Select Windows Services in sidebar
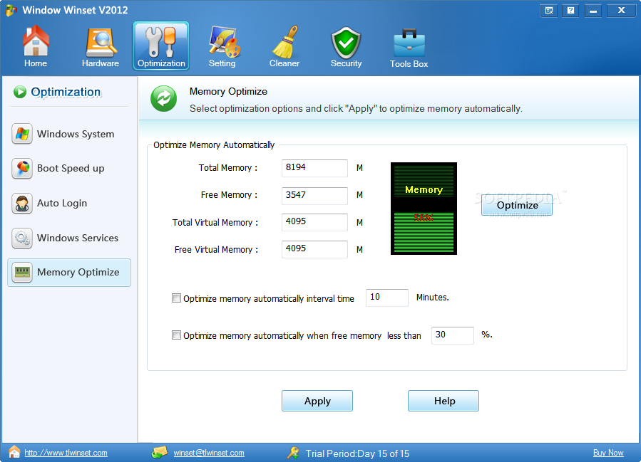641x462 pixels. tap(69, 238)
